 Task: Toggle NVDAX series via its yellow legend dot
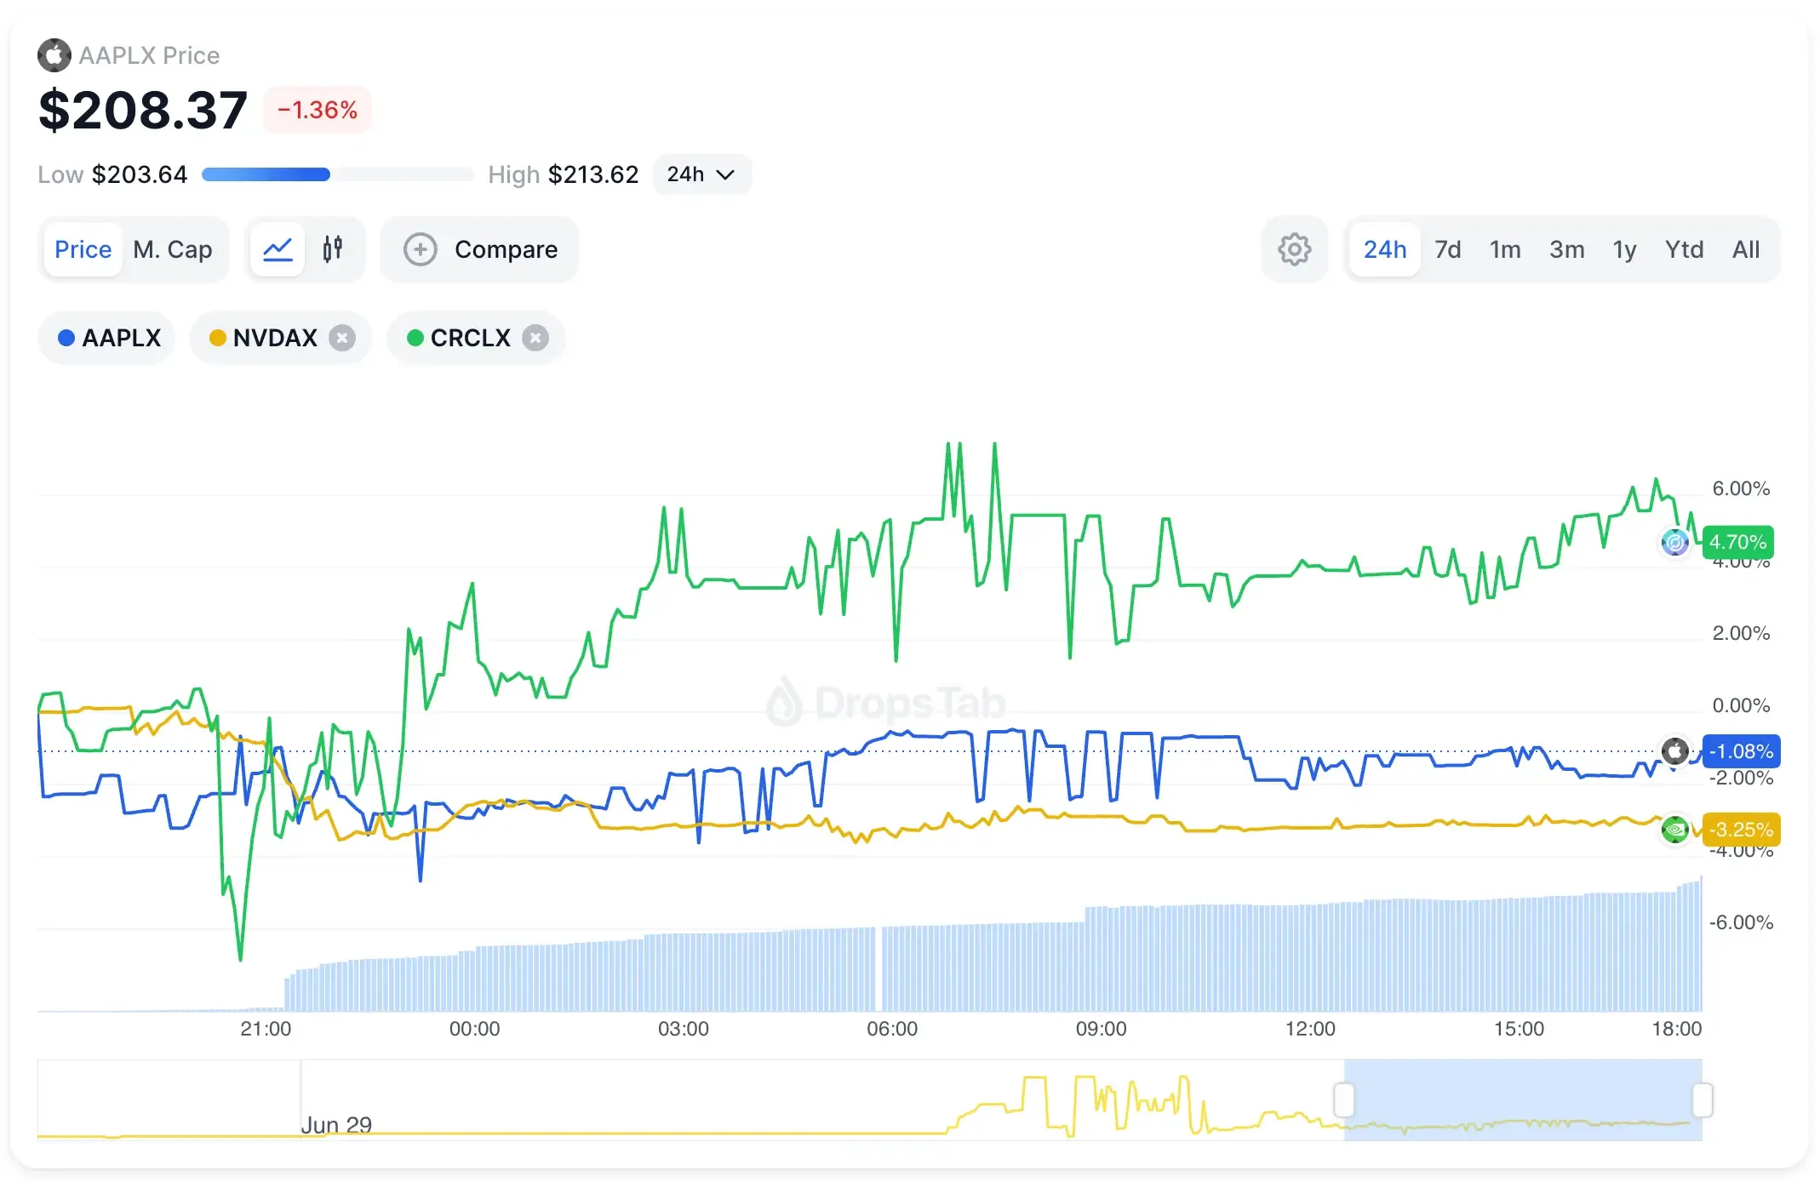click(x=217, y=338)
